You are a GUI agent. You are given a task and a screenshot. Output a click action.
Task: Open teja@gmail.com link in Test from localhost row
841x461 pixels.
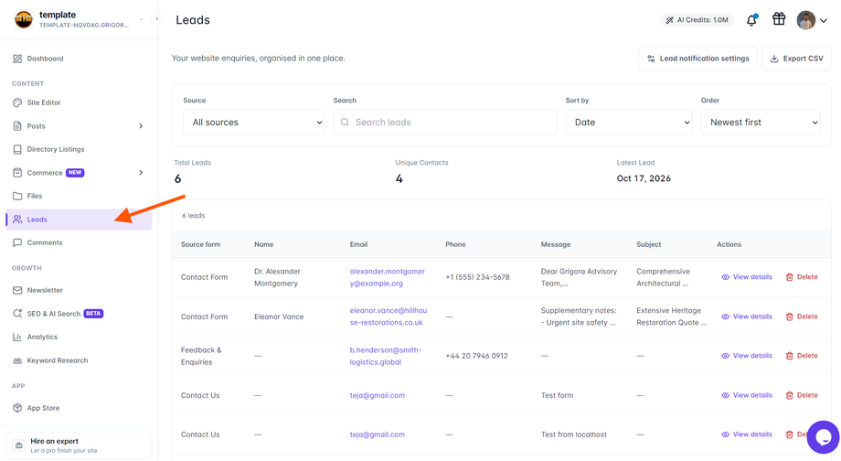tap(377, 434)
